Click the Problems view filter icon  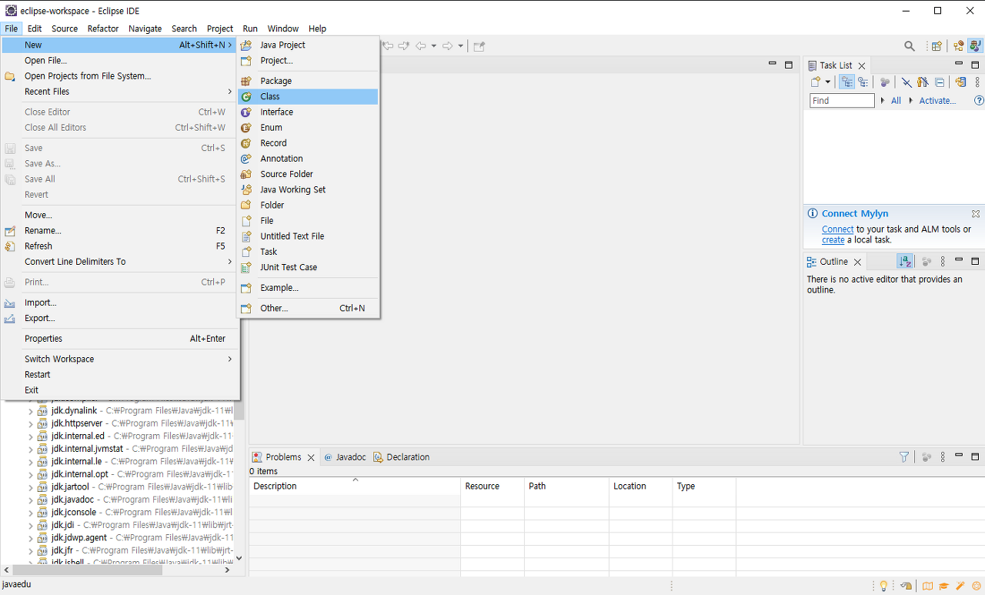[x=904, y=457]
